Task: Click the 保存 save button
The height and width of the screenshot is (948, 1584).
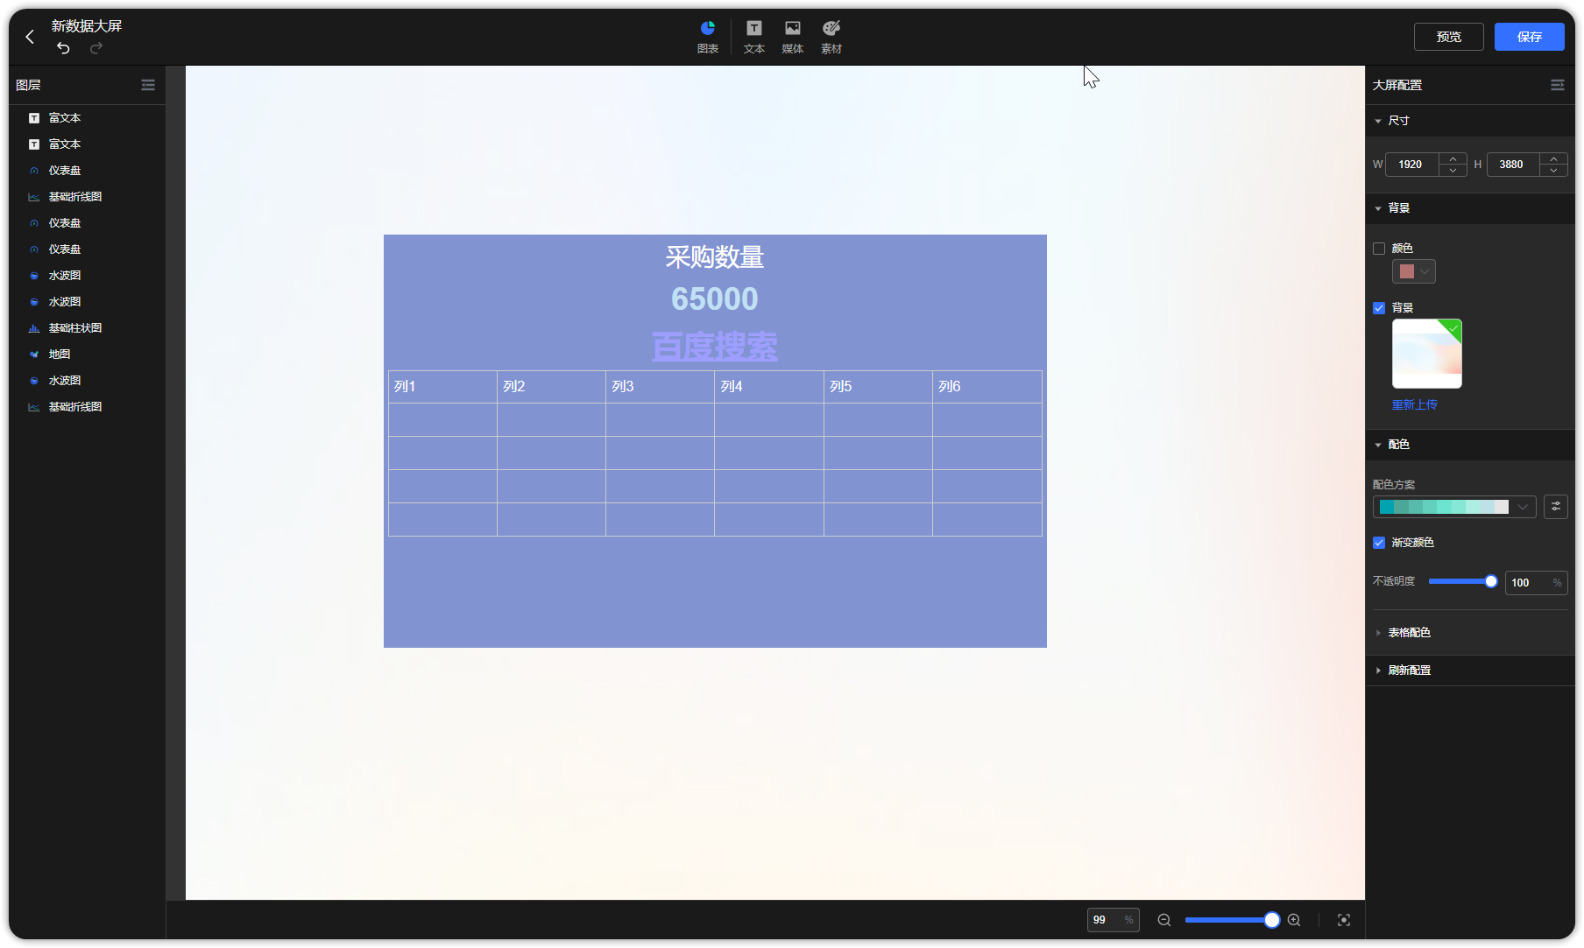Action: pyautogui.click(x=1529, y=37)
